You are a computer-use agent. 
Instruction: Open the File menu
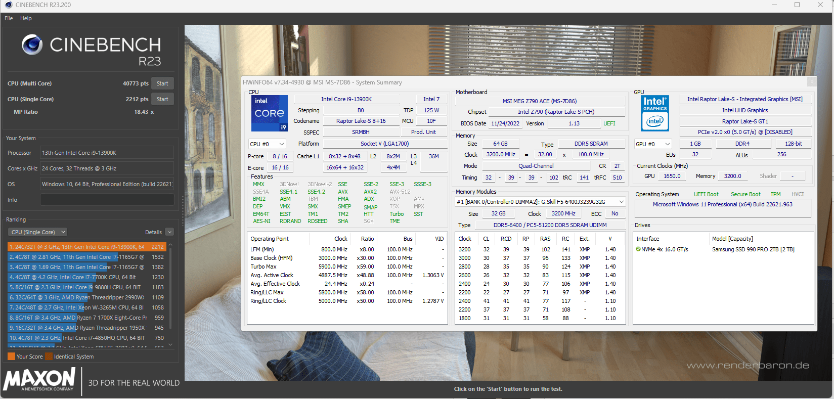click(9, 18)
